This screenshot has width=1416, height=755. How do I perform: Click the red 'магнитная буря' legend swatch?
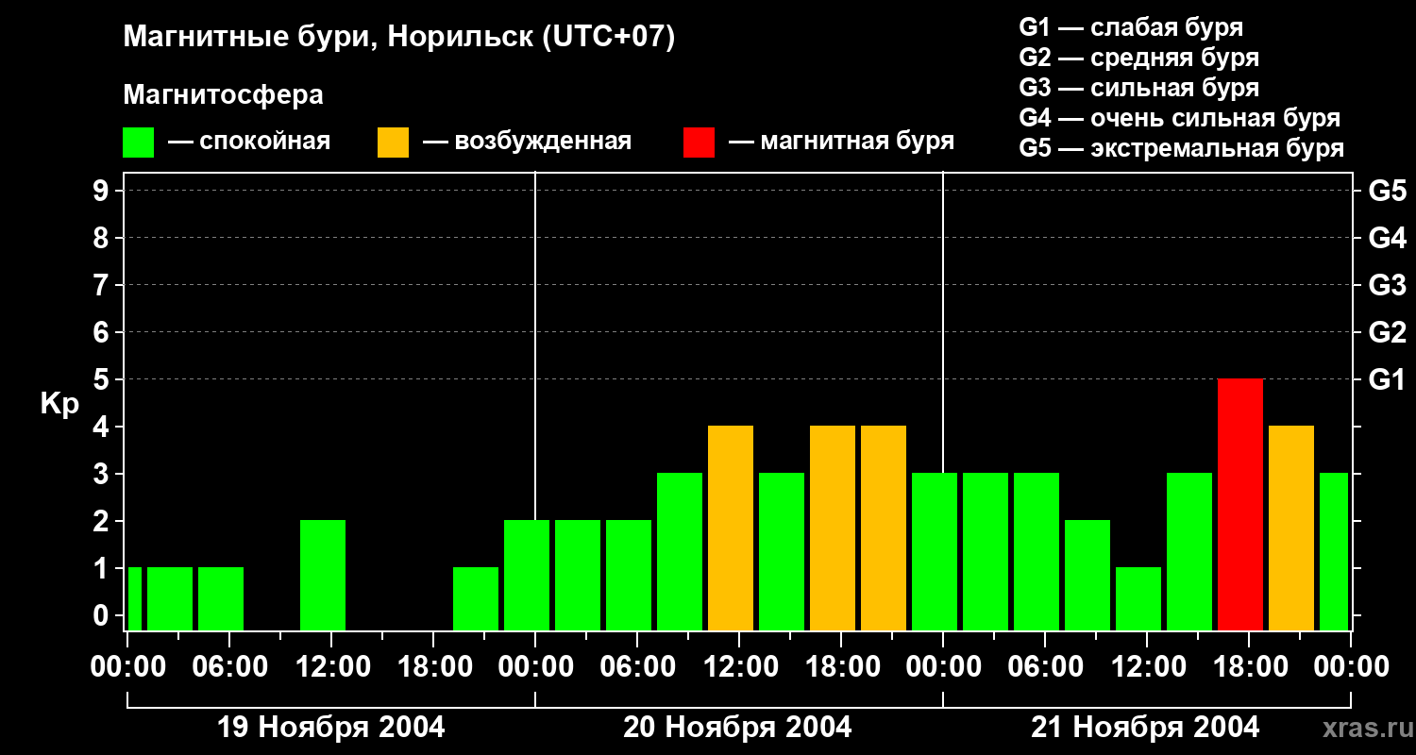point(699,143)
